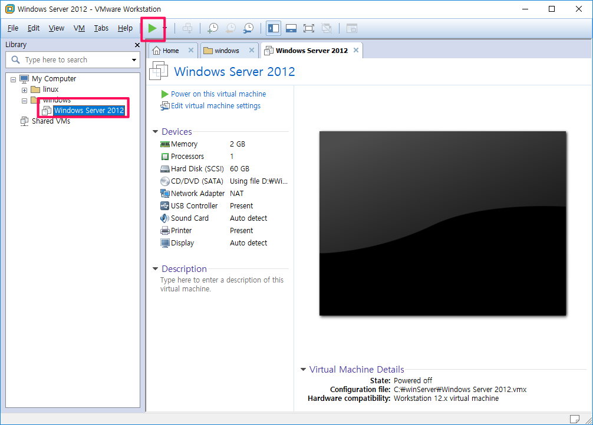Click the Printer device icon
Screen dimensions: 593x425
pyautogui.click(x=165, y=230)
